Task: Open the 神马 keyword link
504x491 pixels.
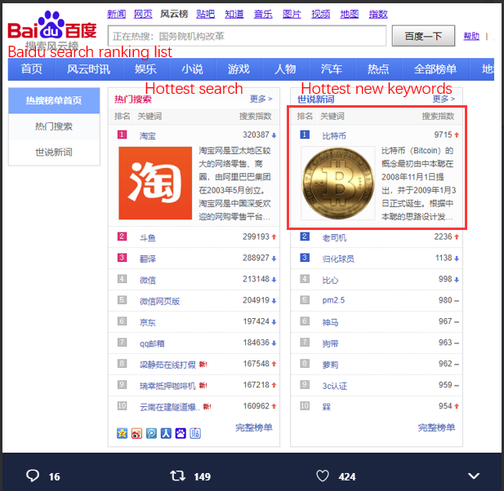Action: pos(331,322)
